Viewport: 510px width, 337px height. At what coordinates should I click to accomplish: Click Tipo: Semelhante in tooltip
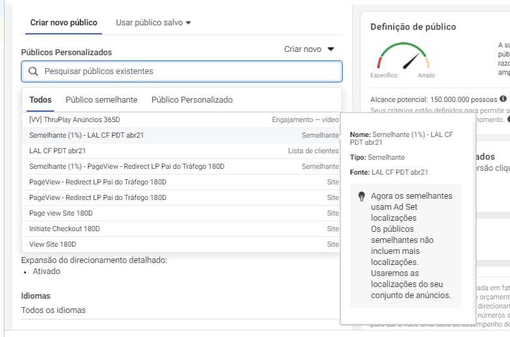[377, 157]
